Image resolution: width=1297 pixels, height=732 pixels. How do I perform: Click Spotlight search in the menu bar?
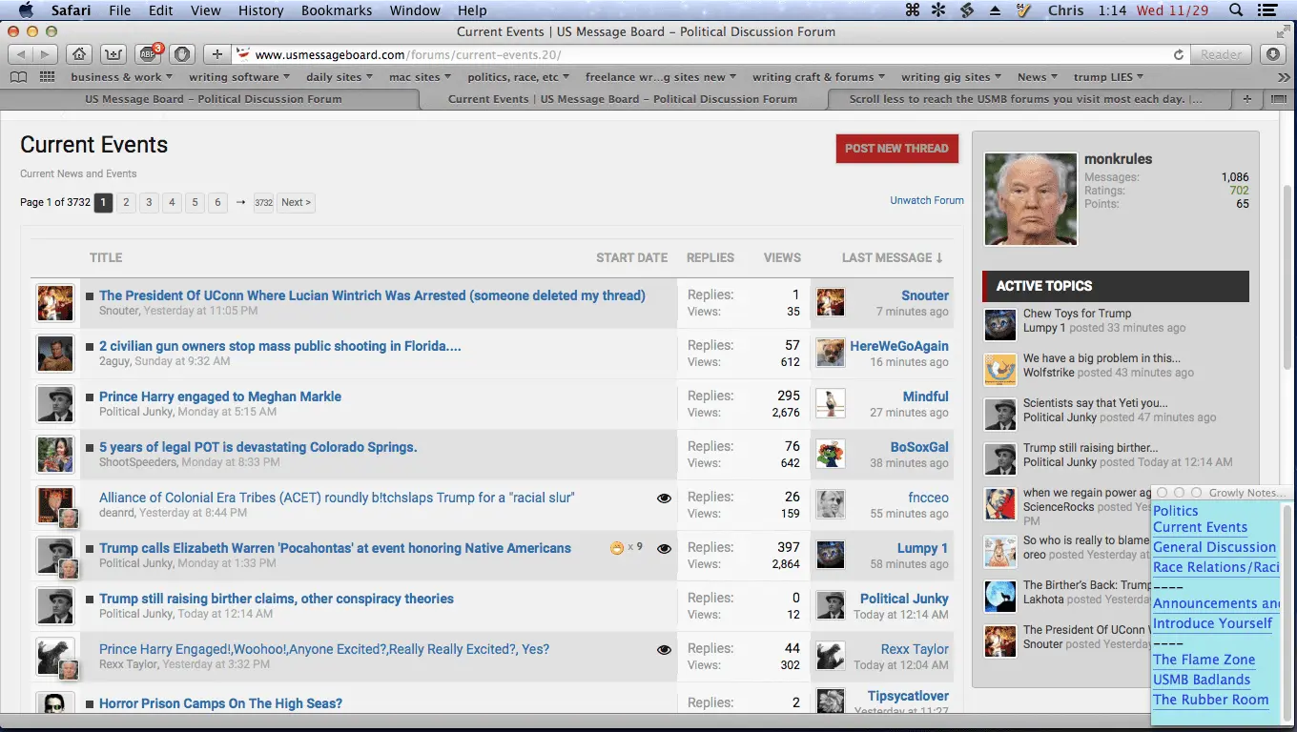click(1235, 10)
